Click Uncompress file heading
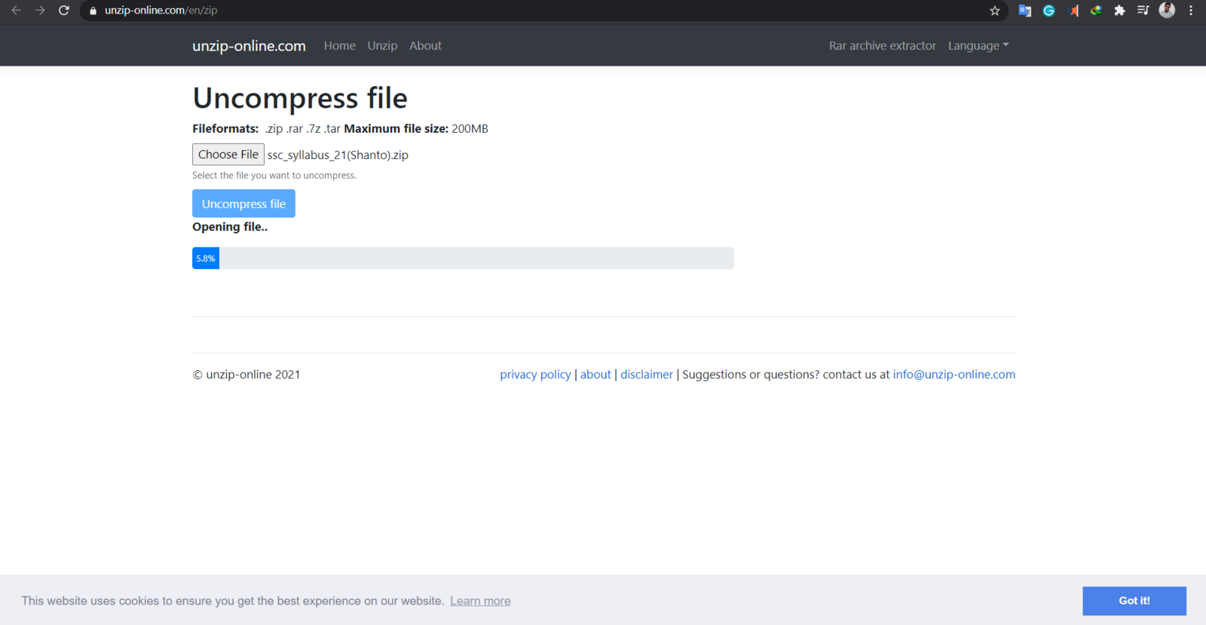The image size is (1206, 625). coord(300,98)
